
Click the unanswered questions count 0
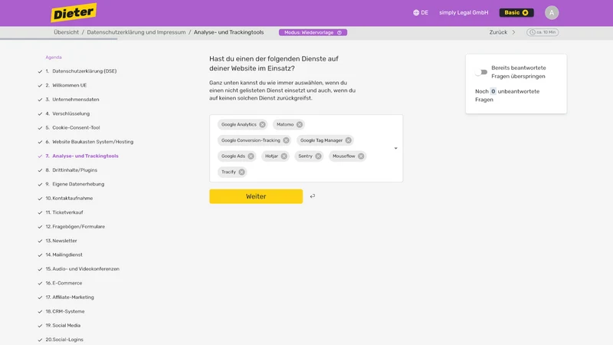pyautogui.click(x=493, y=91)
